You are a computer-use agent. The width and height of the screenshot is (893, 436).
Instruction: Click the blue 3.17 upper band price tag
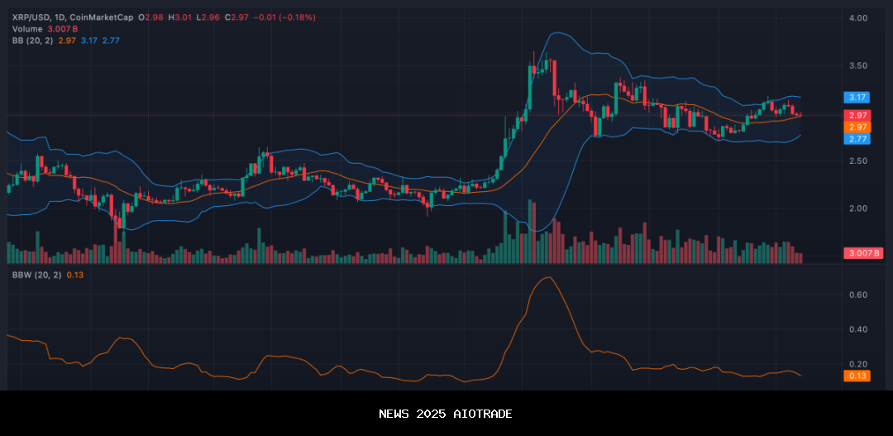(855, 97)
